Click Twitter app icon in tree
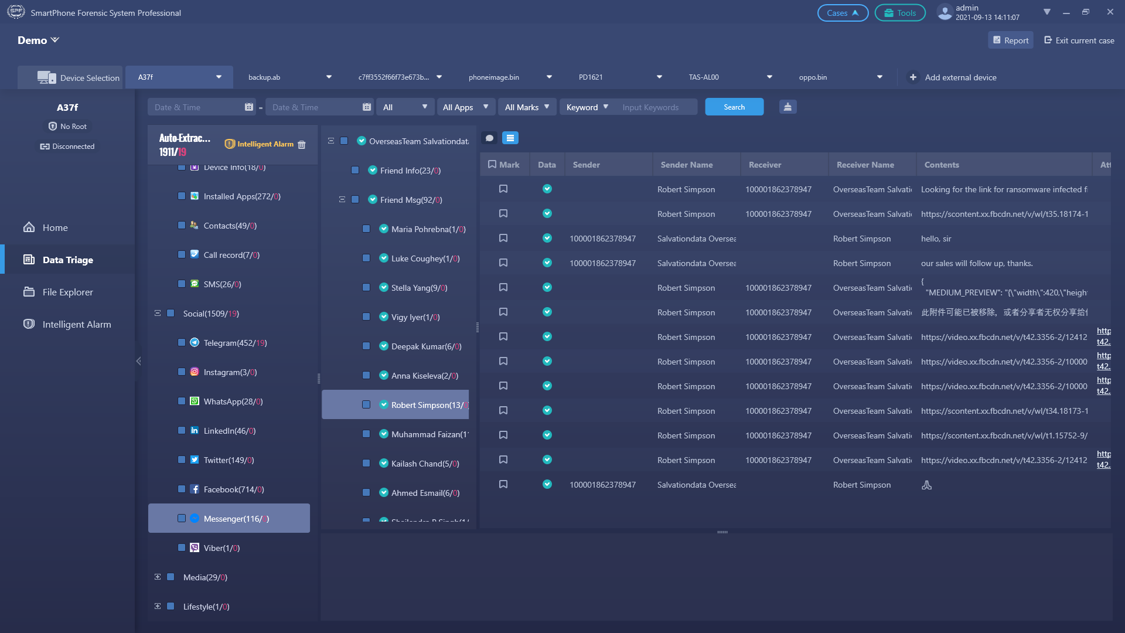This screenshot has width=1125, height=633. pos(195,460)
